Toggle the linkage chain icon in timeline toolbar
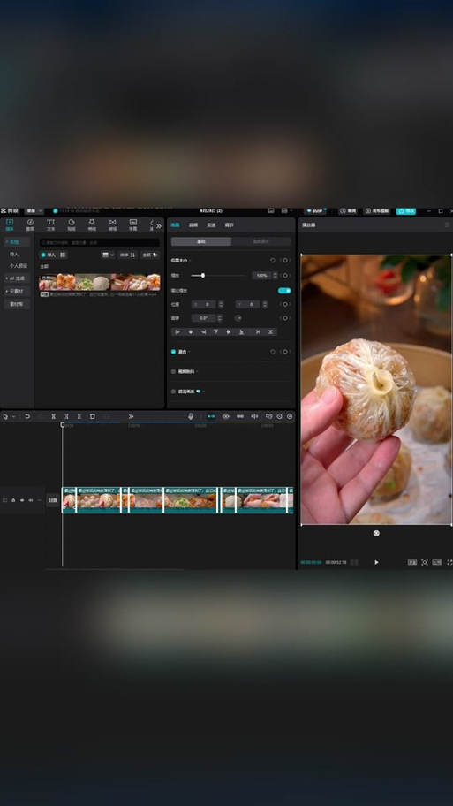 tap(240, 416)
